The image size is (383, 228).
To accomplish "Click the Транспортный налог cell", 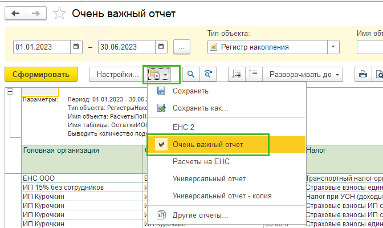I will tap(344, 178).
